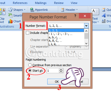Screen dimensions: 111x95
Task: Click the format list scroll down arrow
Action: (x=86, y=43)
